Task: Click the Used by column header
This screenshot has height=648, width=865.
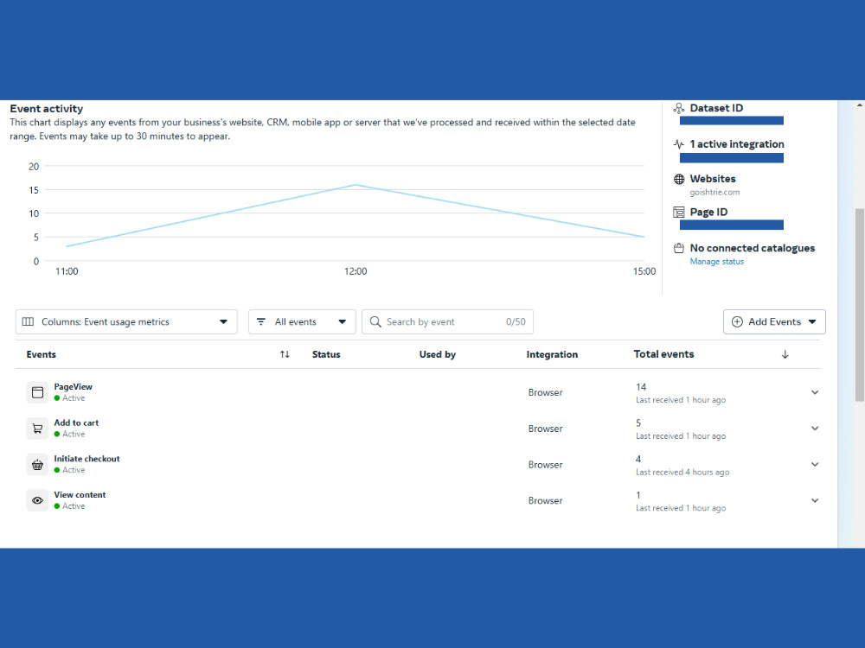Action: pos(438,354)
